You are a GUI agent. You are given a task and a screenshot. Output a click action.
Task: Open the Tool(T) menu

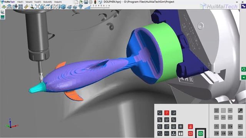click(x=38, y=2)
